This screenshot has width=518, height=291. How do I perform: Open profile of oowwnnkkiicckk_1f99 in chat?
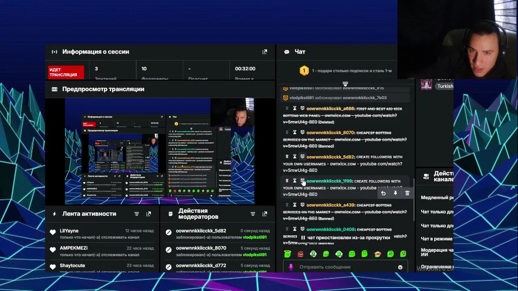(329, 181)
